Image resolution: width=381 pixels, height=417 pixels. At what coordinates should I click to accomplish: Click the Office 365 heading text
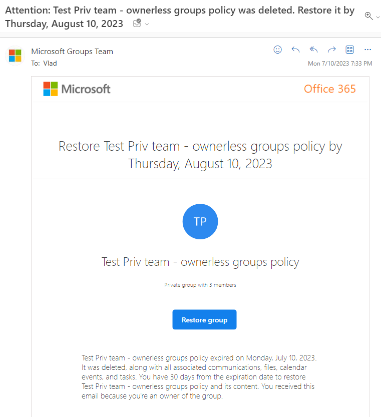point(329,89)
